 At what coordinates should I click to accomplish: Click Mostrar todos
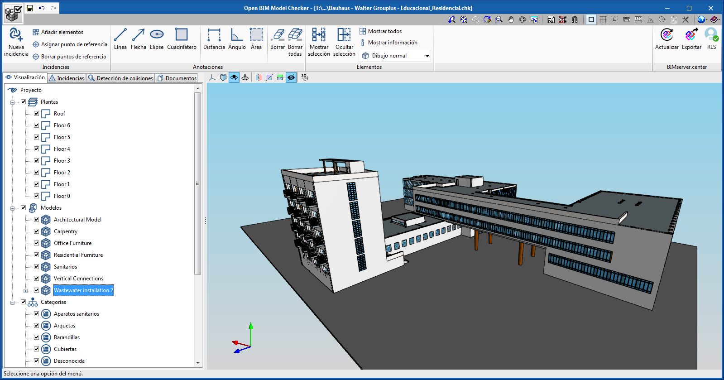(x=380, y=31)
